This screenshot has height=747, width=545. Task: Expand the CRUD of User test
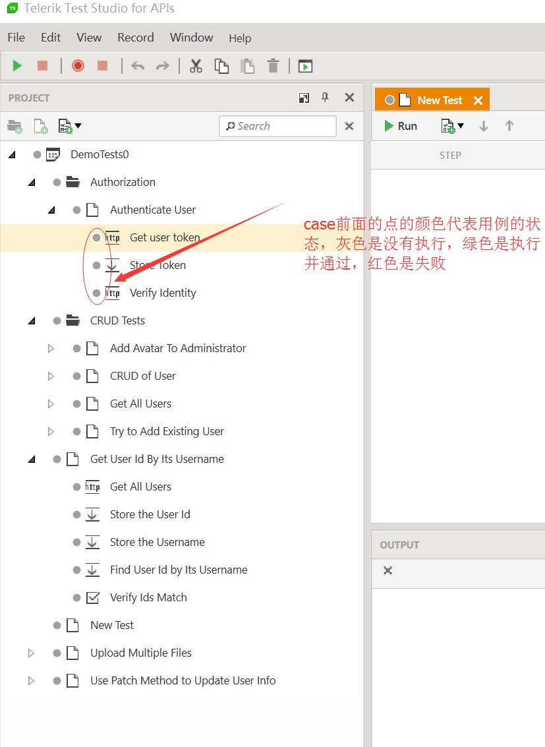pos(51,376)
